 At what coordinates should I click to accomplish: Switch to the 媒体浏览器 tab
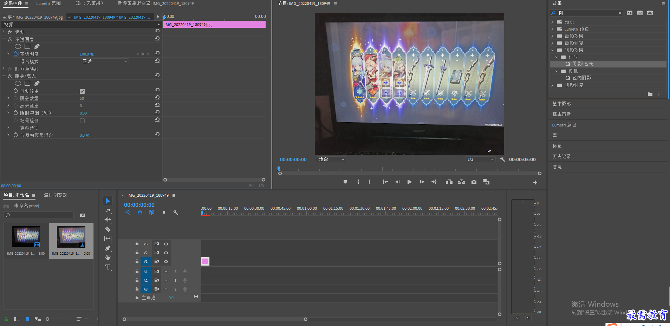pos(55,195)
